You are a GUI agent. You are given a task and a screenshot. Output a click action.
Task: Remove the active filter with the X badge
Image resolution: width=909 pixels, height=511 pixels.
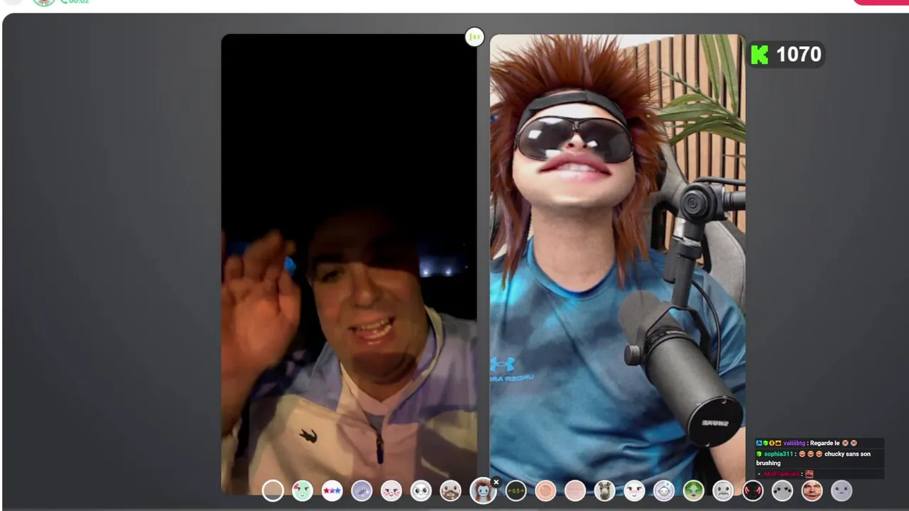(496, 482)
